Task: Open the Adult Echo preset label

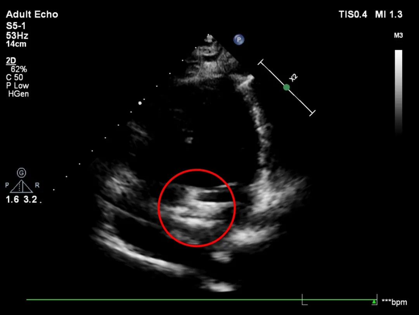Action: (x=32, y=15)
